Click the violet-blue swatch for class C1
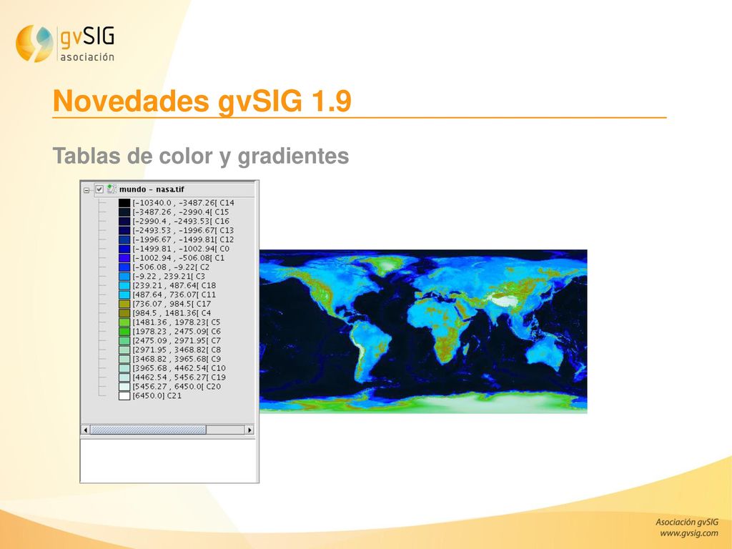The width and height of the screenshot is (732, 549). (124, 258)
